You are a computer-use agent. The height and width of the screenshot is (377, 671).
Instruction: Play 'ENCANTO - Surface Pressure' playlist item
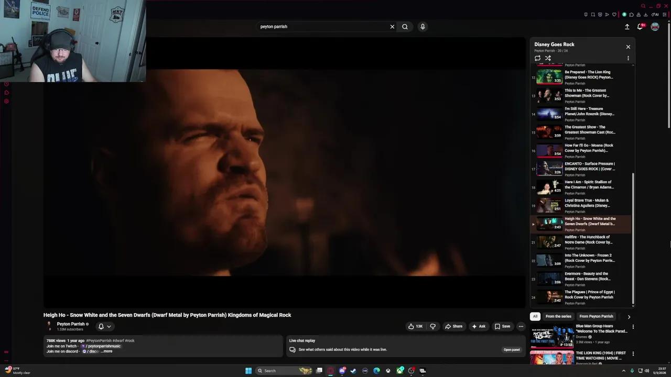[582, 169]
